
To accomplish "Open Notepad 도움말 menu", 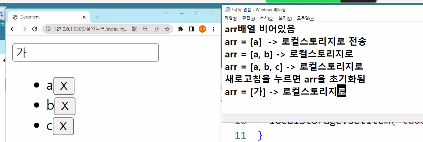I will [306, 18].
